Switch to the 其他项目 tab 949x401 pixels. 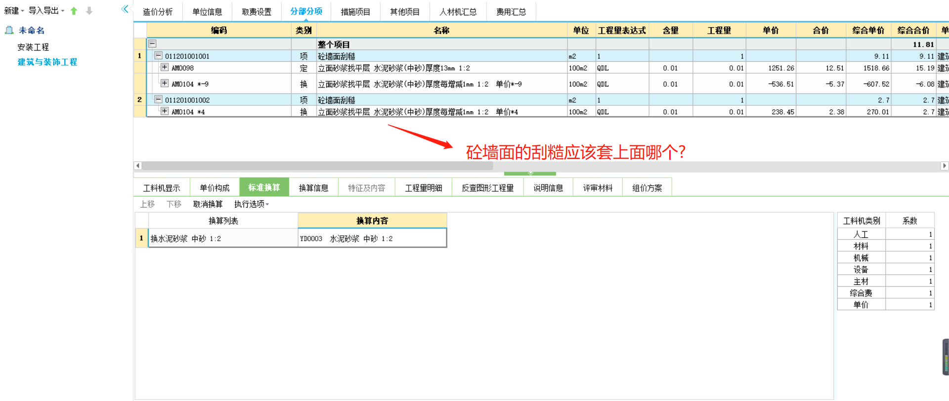point(405,11)
